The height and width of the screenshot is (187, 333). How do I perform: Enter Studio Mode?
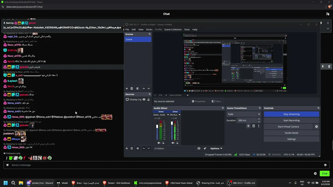pyautogui.click(x=291, y=133)
